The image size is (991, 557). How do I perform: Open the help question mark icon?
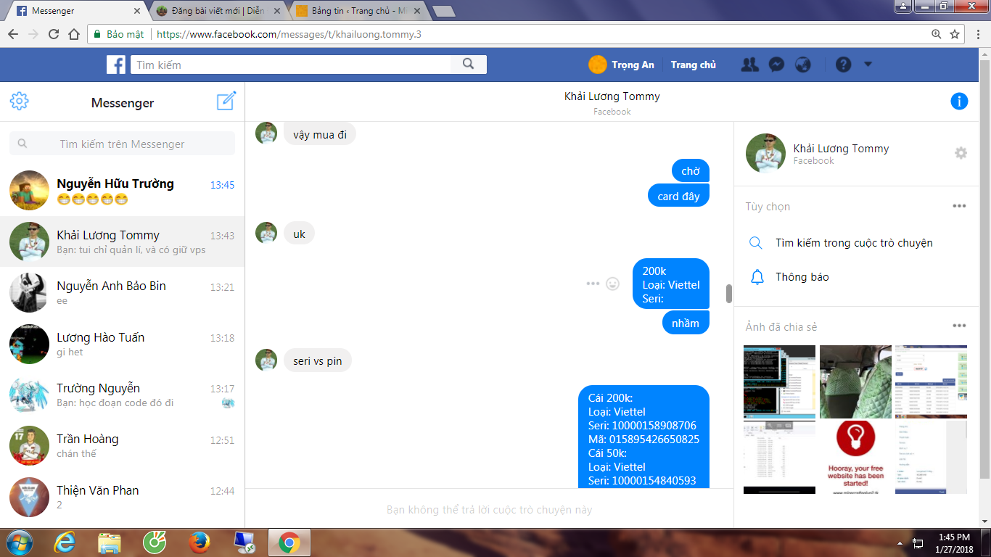click(843, 65)
